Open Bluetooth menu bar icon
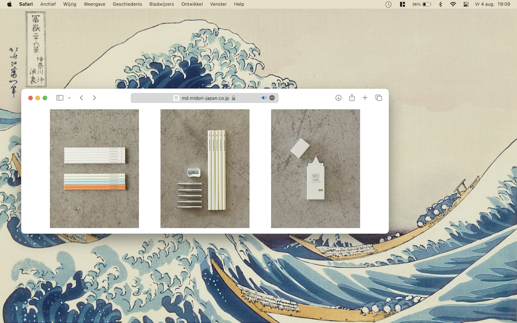Image resolution: width=517 pixels, height=323 pixels. [x=440, y=4]
